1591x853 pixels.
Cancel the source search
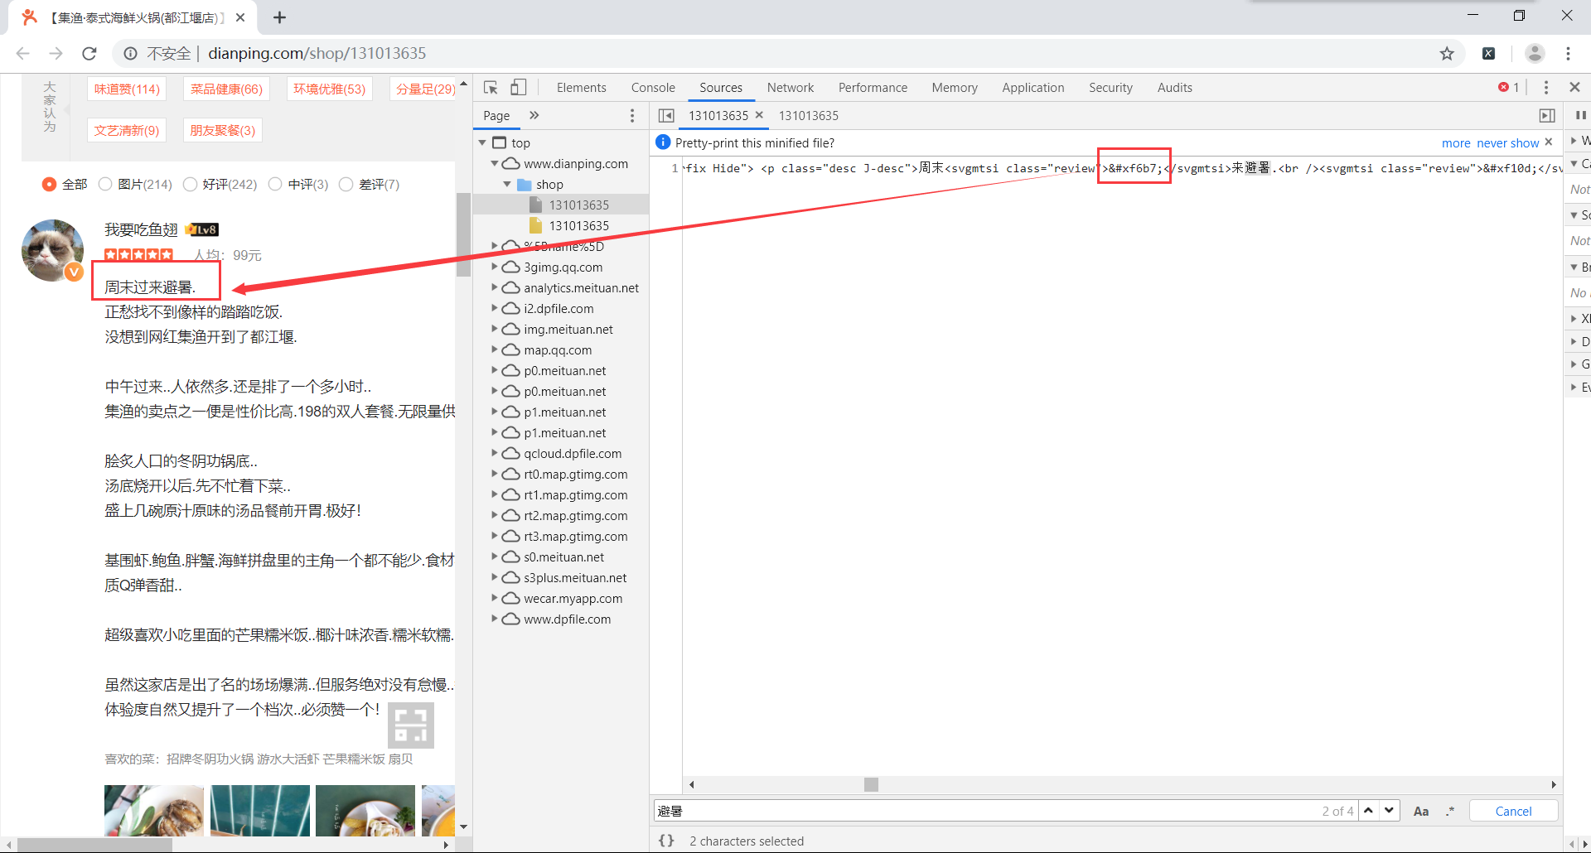click(1513, 811)
